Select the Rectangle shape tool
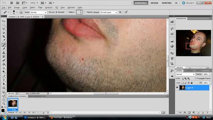The image size is (213, 120). pos(4,88)
